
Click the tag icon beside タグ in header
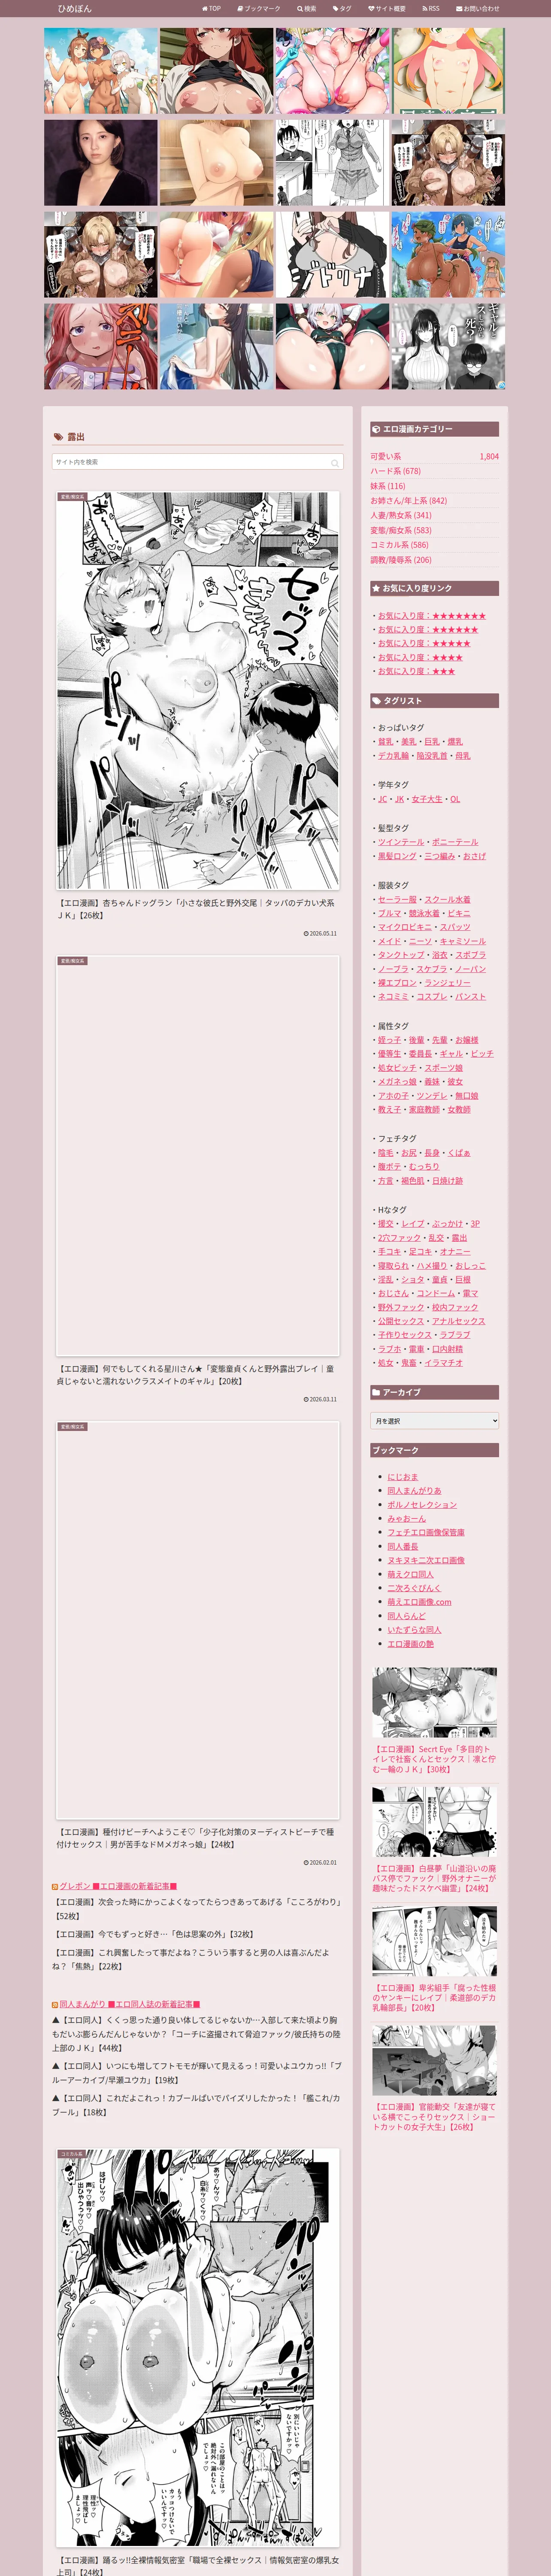coord(335,8)
